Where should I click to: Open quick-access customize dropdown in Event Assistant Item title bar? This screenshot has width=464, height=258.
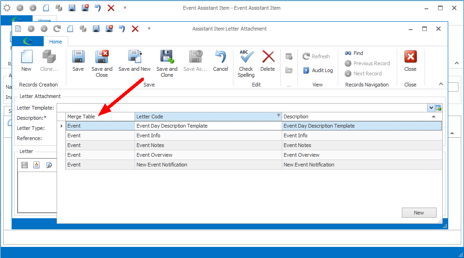[x=125, y=8]
